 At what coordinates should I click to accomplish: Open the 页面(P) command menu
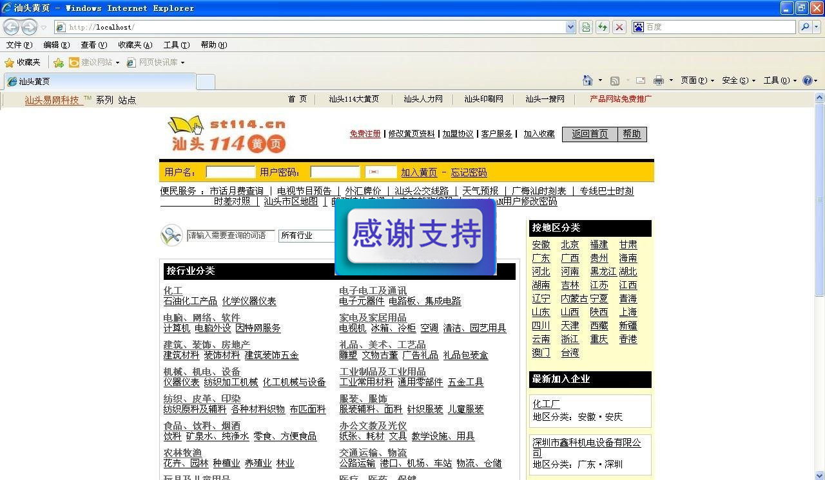tap(697, 80)
